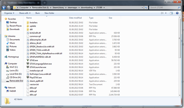Open the Organize dropdown menu
The image size is (184, 108).
click(x=9, y=13)
